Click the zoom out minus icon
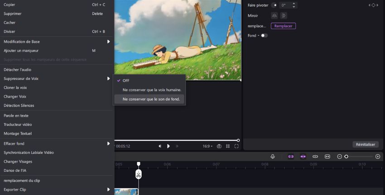This screenshot has width=385, height=195. [340, 157]
